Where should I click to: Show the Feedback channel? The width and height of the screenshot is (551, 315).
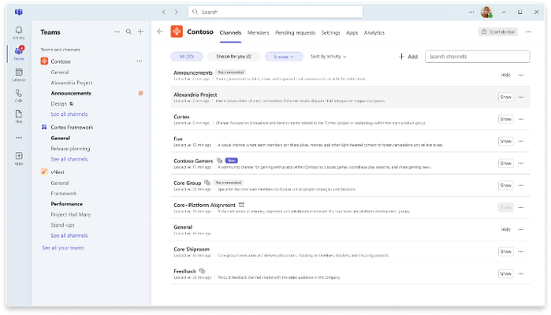505,273
